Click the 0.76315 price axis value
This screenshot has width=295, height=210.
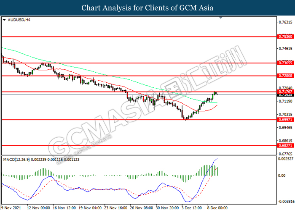click(286, 22)
